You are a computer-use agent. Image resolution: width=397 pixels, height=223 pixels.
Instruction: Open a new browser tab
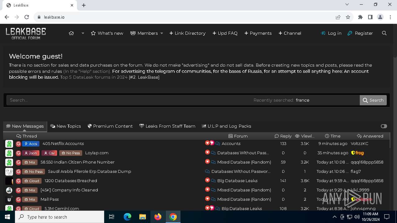84,5
